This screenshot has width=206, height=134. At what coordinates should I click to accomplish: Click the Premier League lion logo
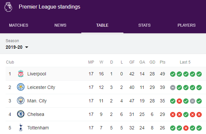tap(8, 7)
